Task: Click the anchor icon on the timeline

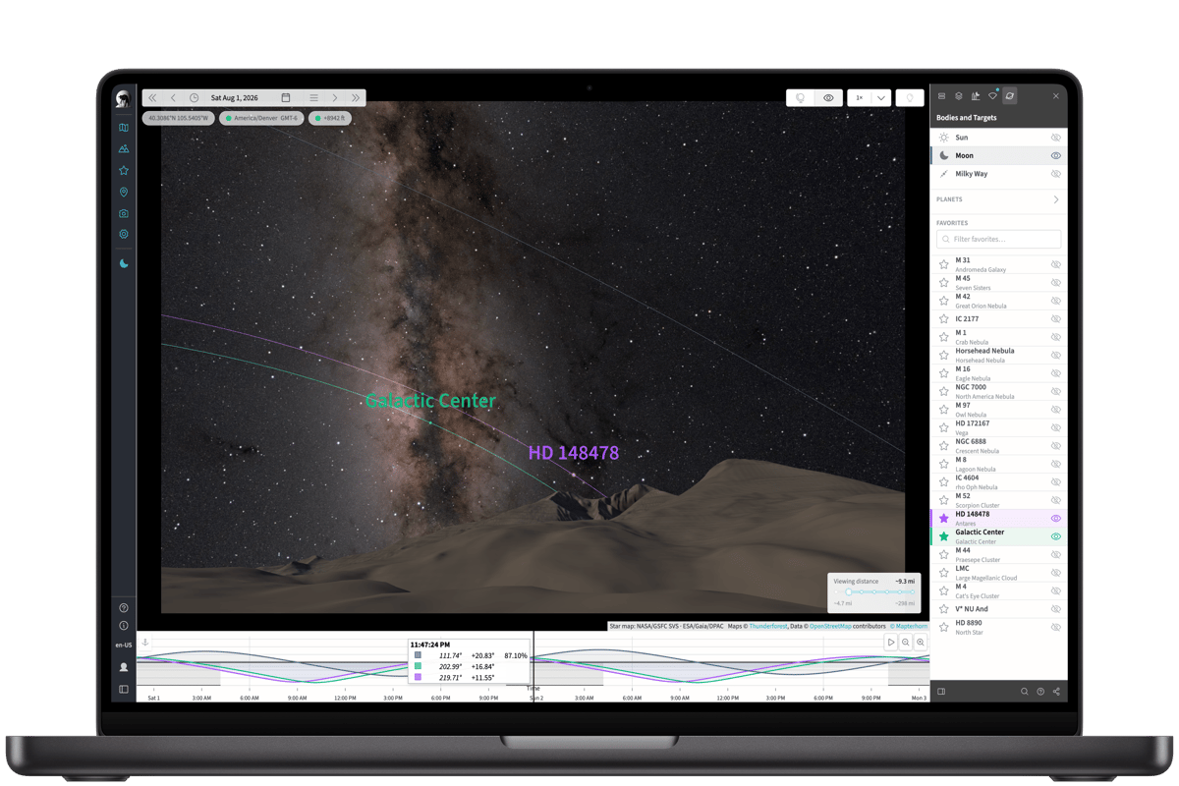Action: (145, 643)
